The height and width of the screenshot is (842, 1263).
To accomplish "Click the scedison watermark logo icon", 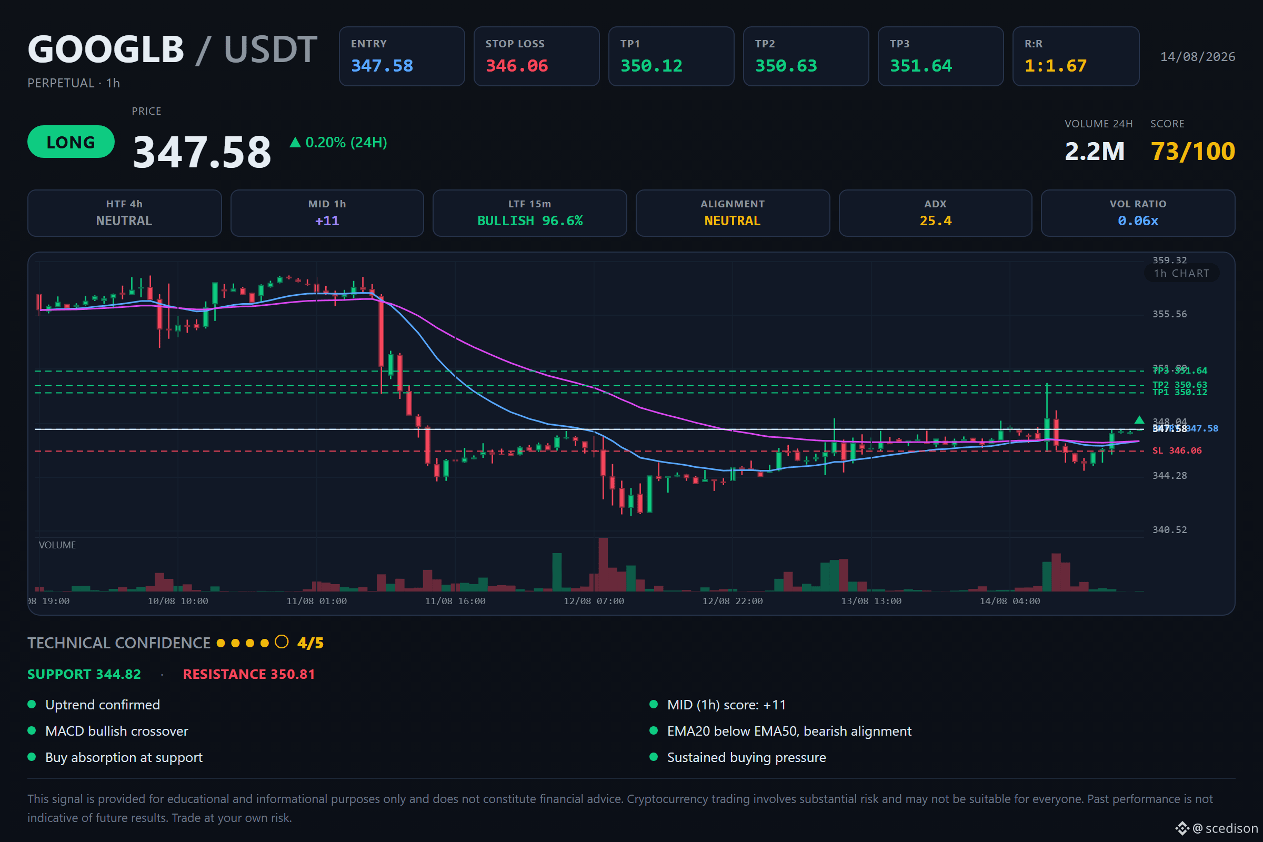I will click(1182, 828).
